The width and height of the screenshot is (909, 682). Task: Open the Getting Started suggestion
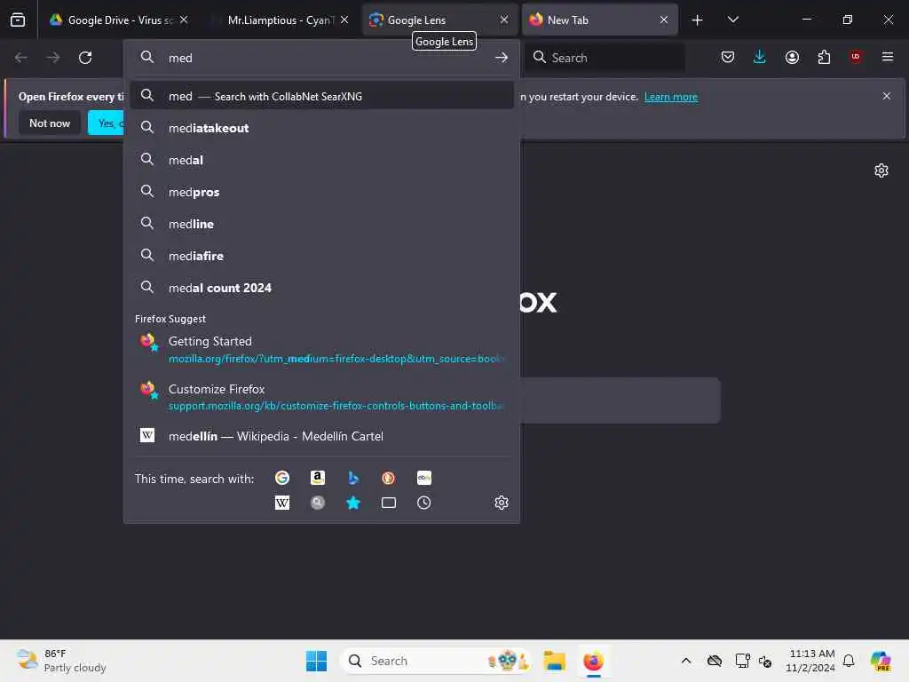pos(321,349)
